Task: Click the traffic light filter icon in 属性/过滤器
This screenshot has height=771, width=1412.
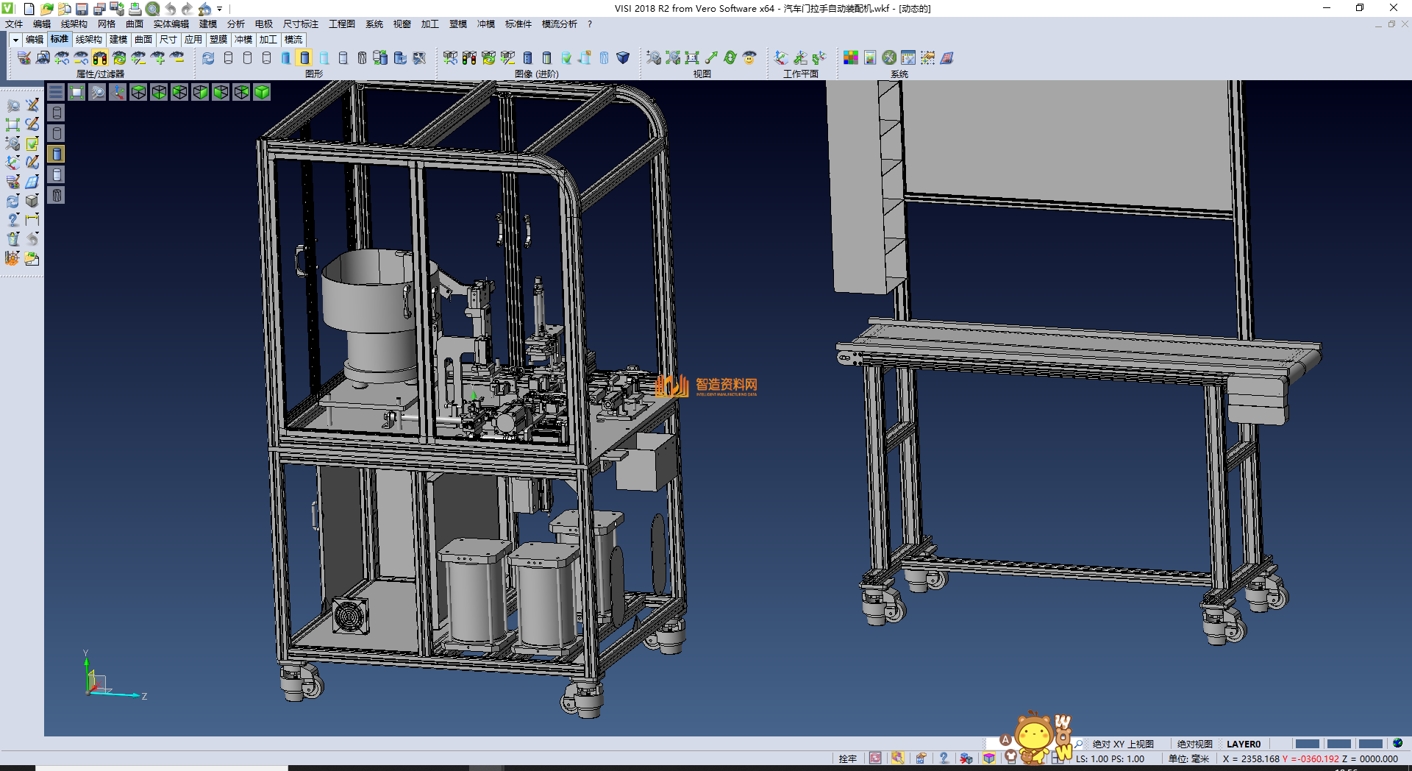Action: coord(100,57)
